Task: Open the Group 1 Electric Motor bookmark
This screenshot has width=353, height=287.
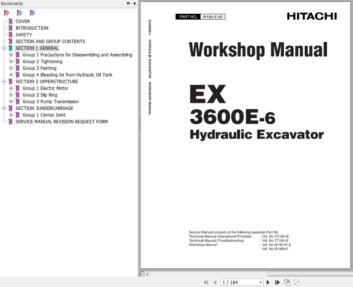Action: point(45,88)
